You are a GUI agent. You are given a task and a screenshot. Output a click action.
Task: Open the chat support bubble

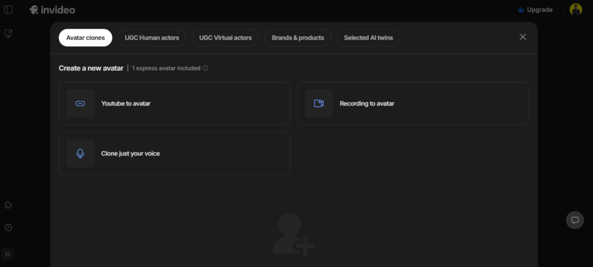(575, 220)
